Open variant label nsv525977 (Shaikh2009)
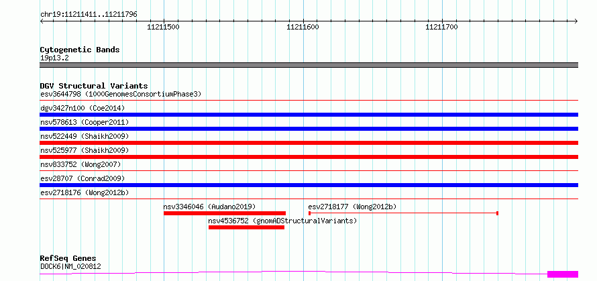Screen dimensions: 597x281 point(85,150)
